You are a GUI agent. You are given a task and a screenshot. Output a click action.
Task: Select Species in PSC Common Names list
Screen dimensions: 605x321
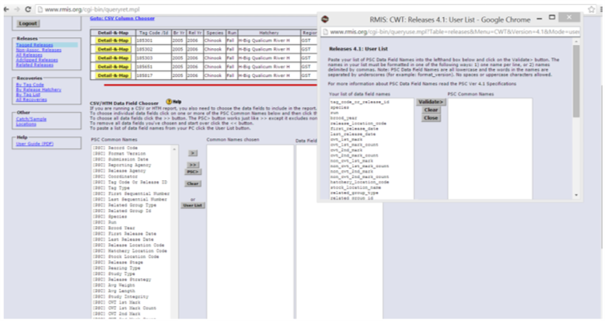(x=110, y=216)
